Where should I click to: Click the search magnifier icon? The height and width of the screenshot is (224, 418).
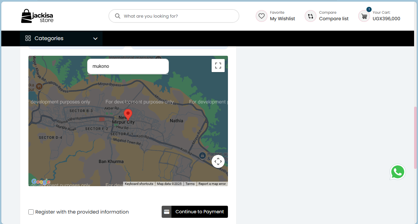(x=118, y=16)
